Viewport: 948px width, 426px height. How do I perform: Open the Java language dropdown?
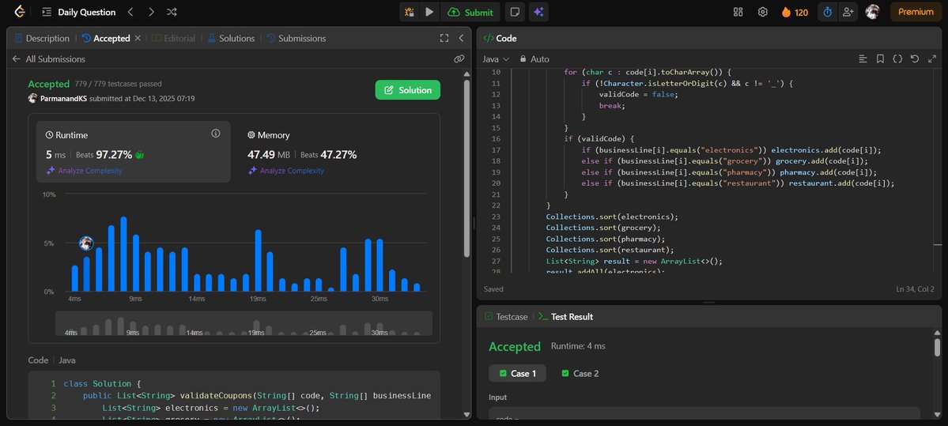[x=497, y=59]
